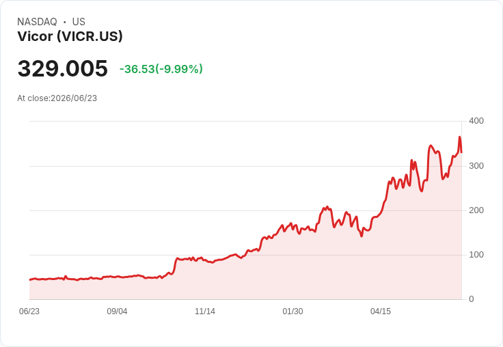503x347 pixels.
Task: Click the chart's highest price peak
Action: click(460, 137)
